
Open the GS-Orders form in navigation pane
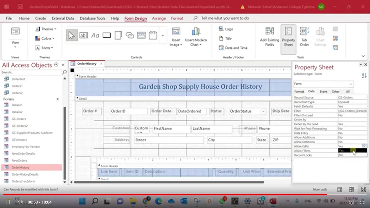click(x=19, y=119)
